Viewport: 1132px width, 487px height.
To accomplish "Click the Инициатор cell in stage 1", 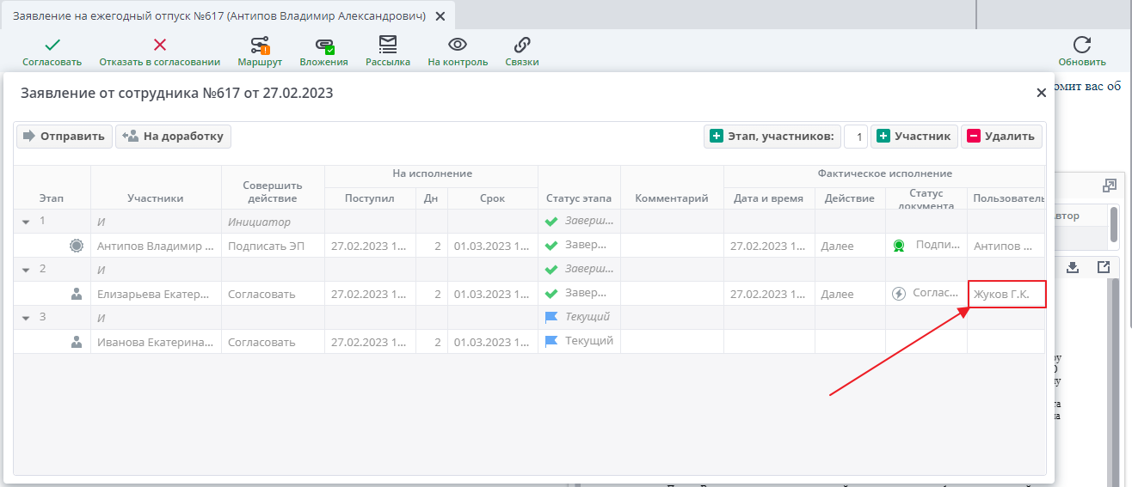I will 273,222.
